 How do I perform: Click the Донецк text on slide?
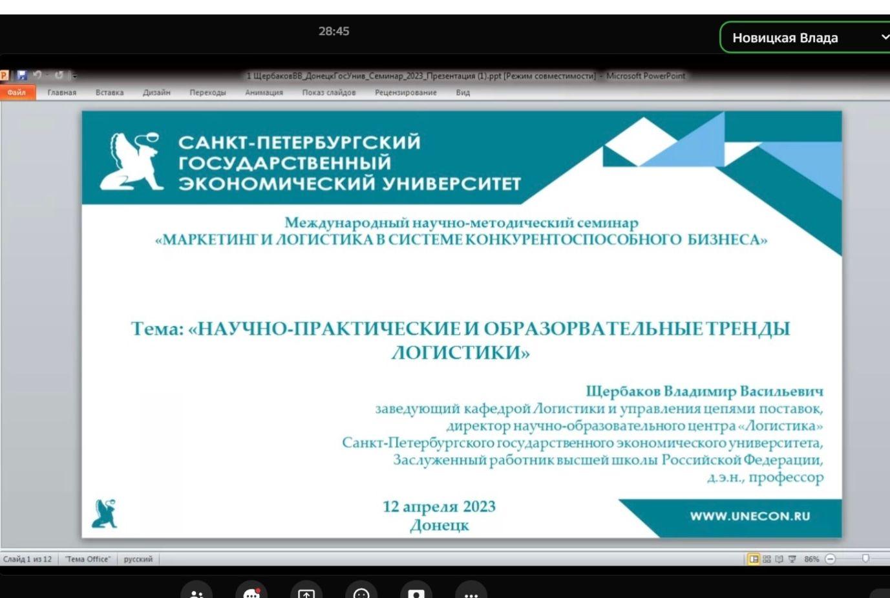tap(440, 525)
